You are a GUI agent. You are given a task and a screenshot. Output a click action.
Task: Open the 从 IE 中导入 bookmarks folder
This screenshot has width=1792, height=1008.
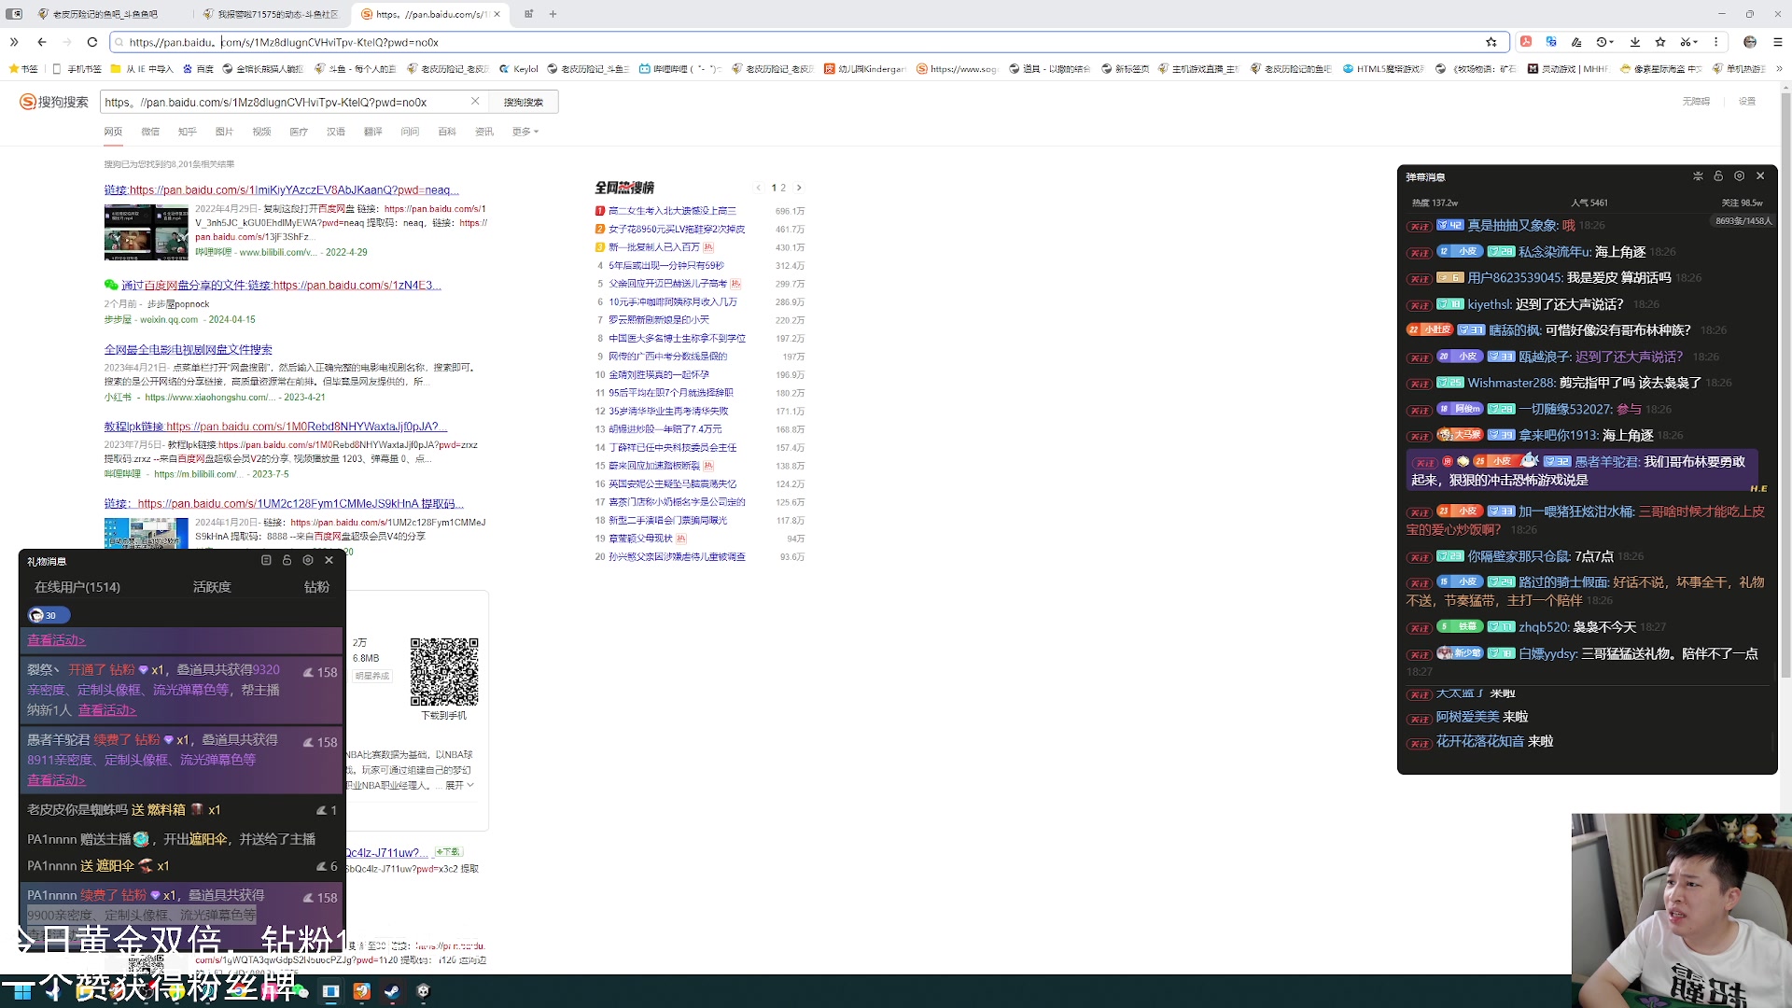(142, 68)
